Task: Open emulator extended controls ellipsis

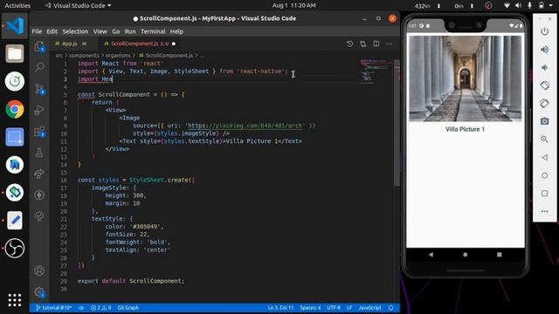Action: pos(544,211)
